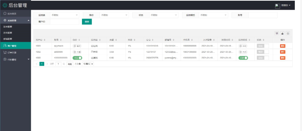Click the balance cell 3.04
The image size is (302, 131).
pyautogui.click(x=111, y=52)
